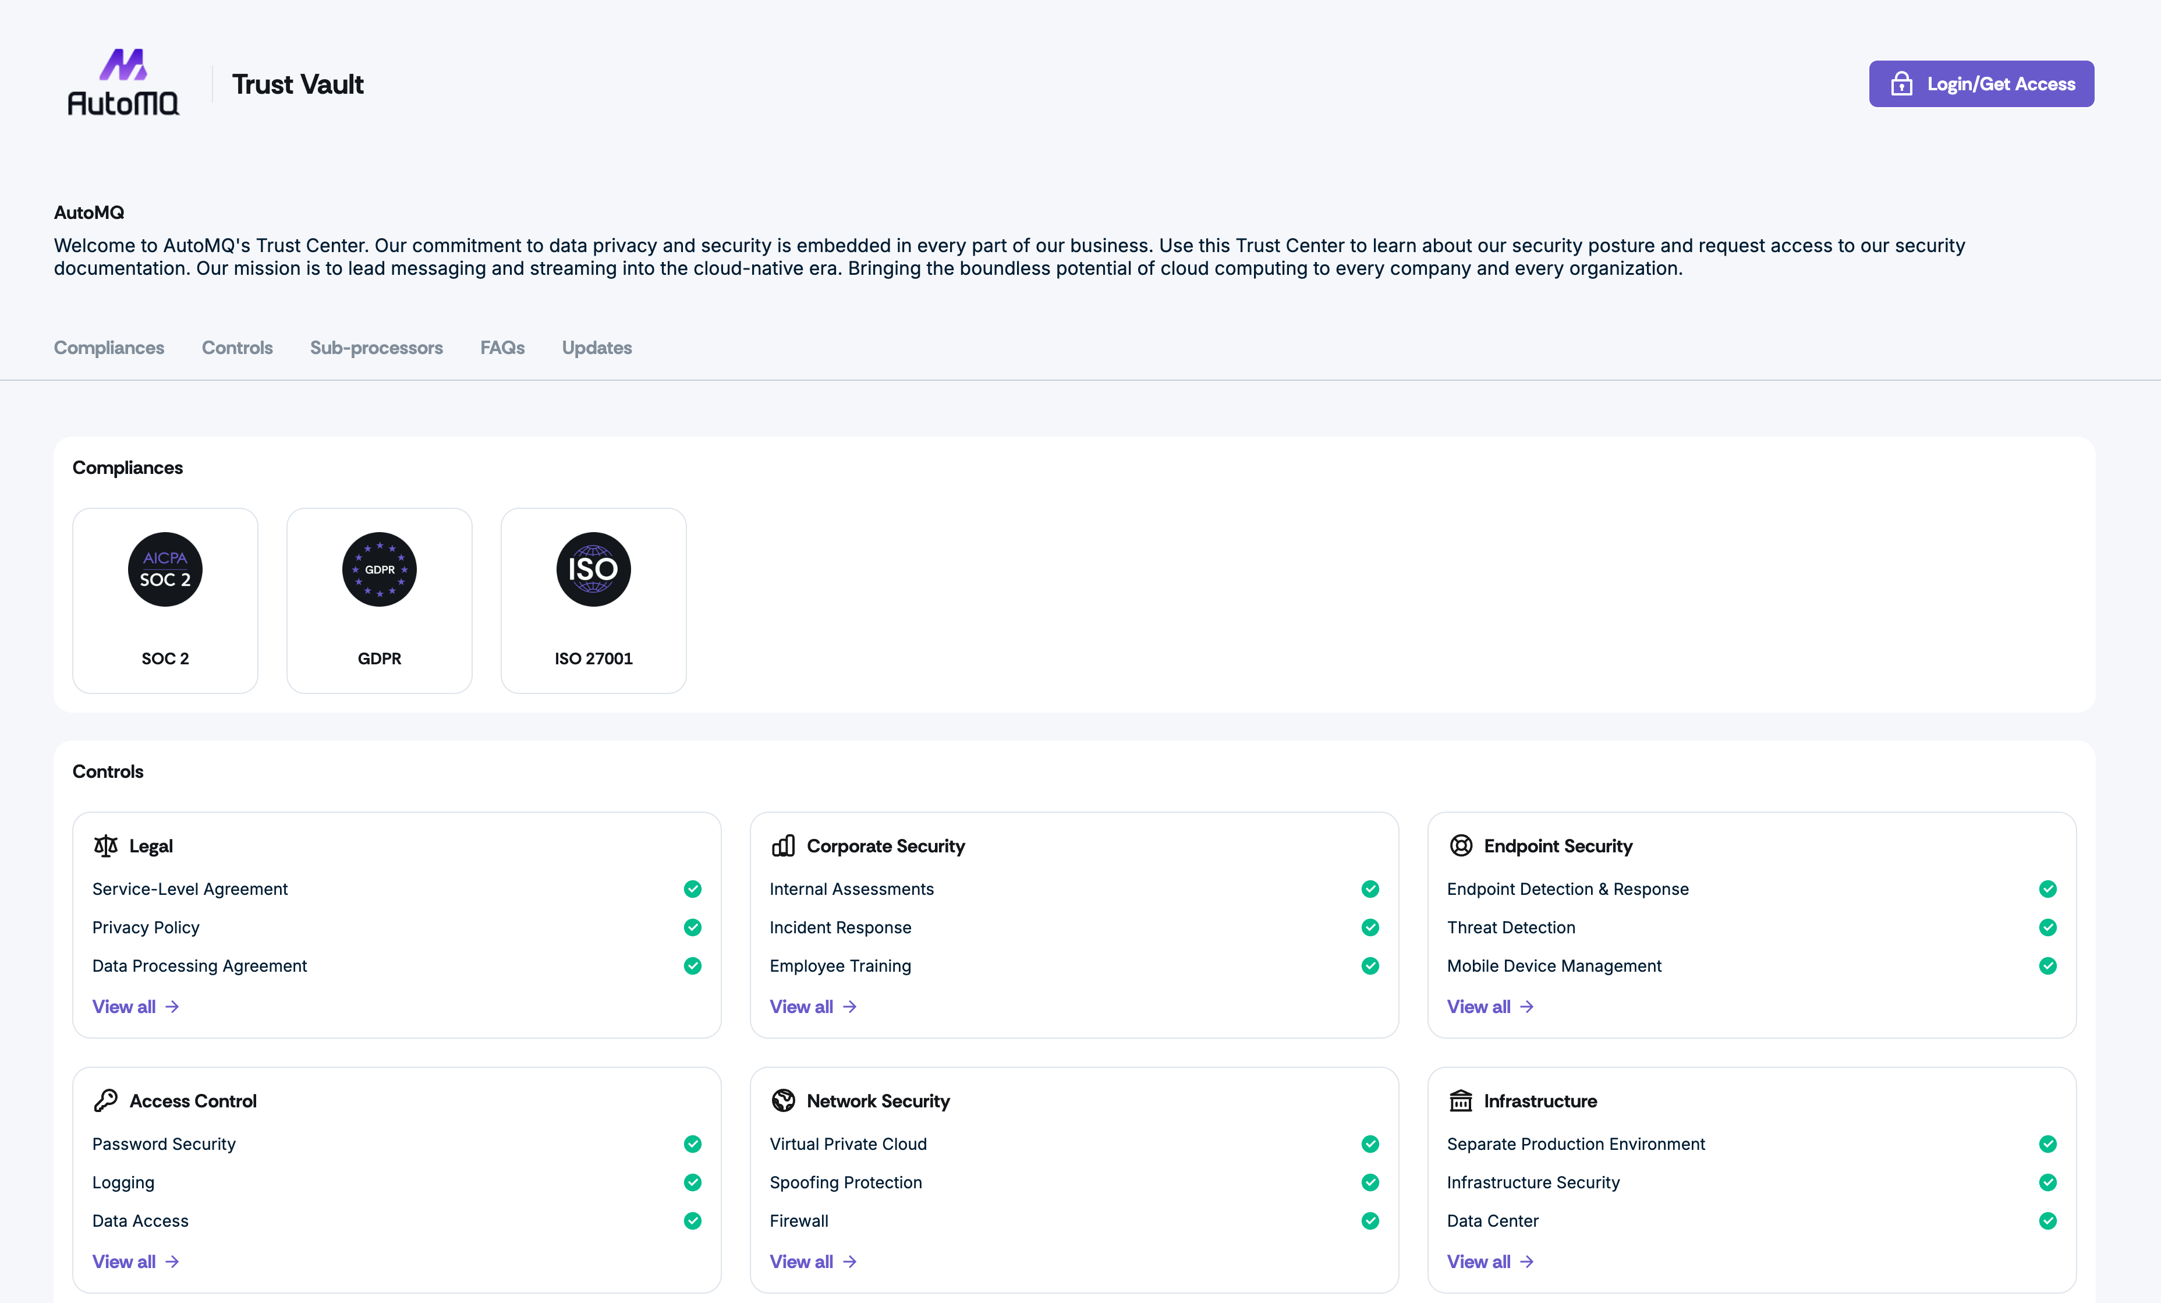Click Employee Training green check icon
The height and width of the screenshot is (1303, 2161).
(x=1371, y=966)
